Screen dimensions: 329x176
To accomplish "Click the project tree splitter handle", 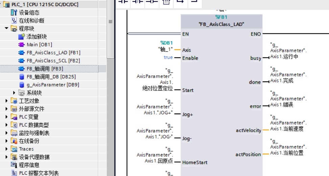I will [110, 21].
